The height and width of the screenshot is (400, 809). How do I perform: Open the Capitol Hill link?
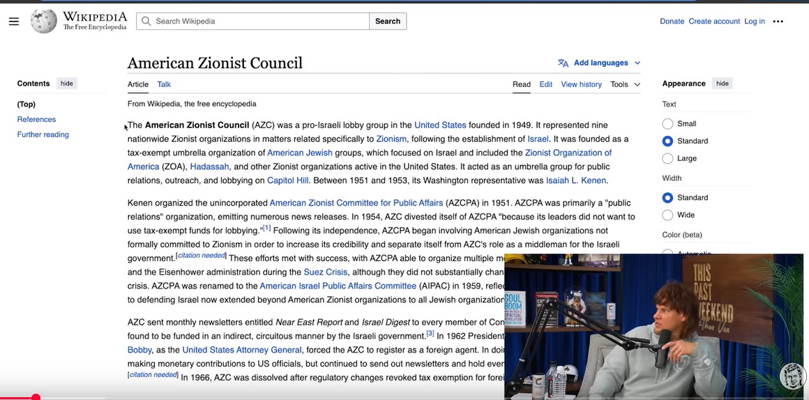tap(287, 181)
